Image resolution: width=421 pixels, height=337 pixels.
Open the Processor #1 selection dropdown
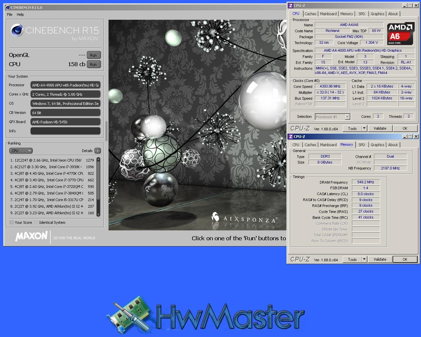point(333,117)
